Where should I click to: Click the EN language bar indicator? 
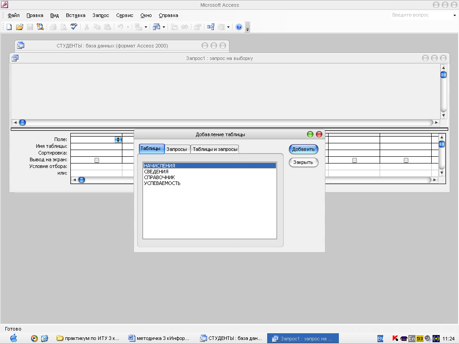[380, 339]
